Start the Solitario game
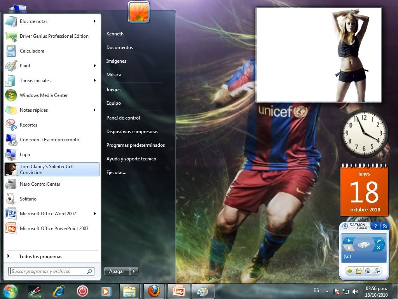Viewport: 398px width, 299px height. [x=52, y=199]
